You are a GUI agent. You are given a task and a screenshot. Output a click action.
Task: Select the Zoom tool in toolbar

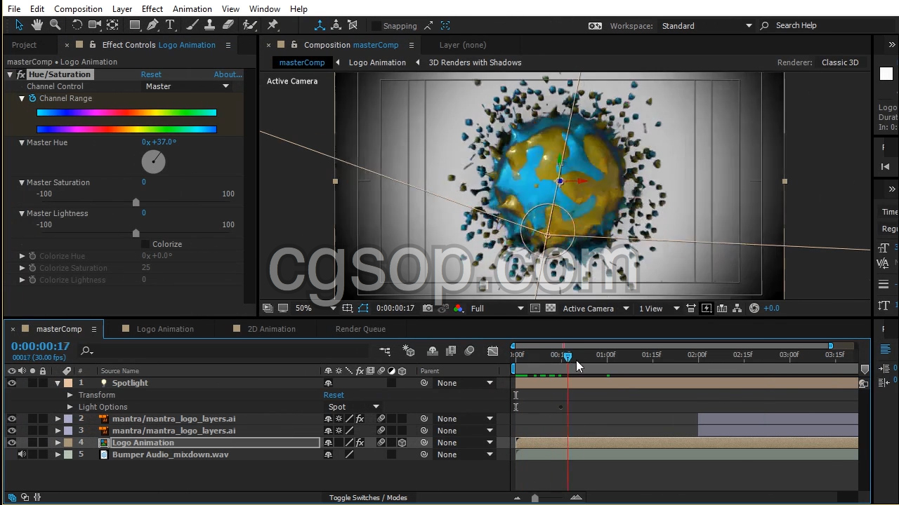pyautogui.click(x=55, y=25)
